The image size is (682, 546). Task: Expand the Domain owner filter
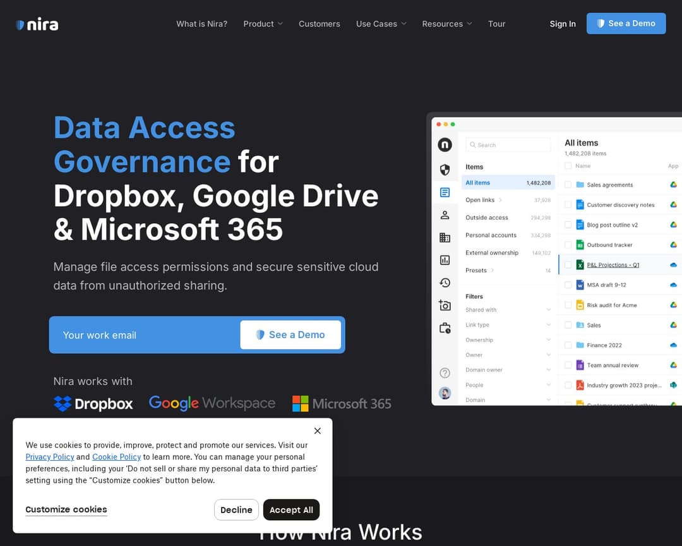(508, 370)
